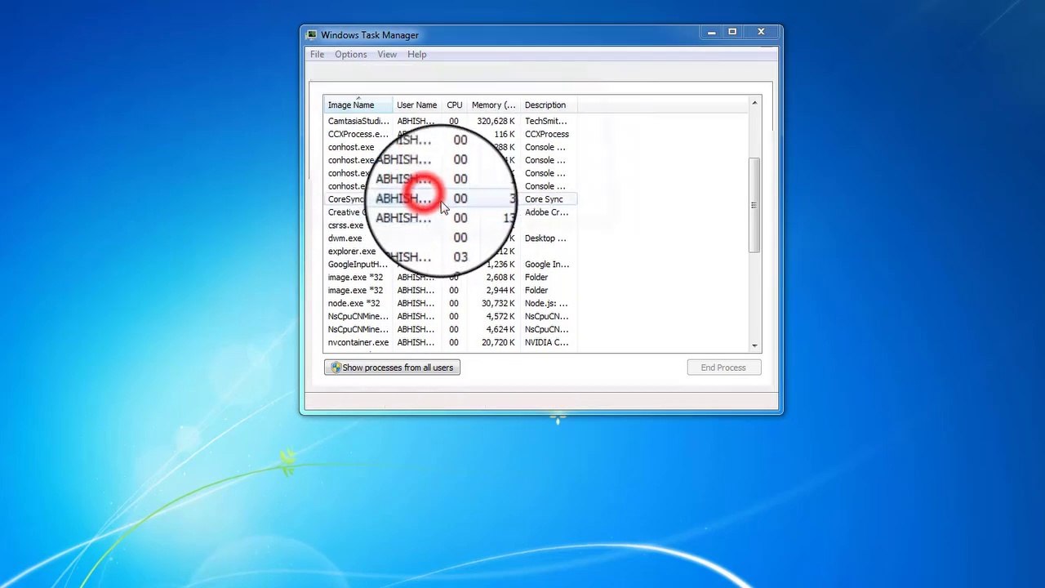Sort processes by Memory column header
Image resolution: width=1045 pixels, height=588 pixels.
point(493,105)
